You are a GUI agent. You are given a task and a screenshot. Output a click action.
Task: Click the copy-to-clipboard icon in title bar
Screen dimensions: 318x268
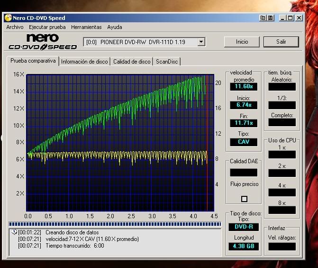263,18
